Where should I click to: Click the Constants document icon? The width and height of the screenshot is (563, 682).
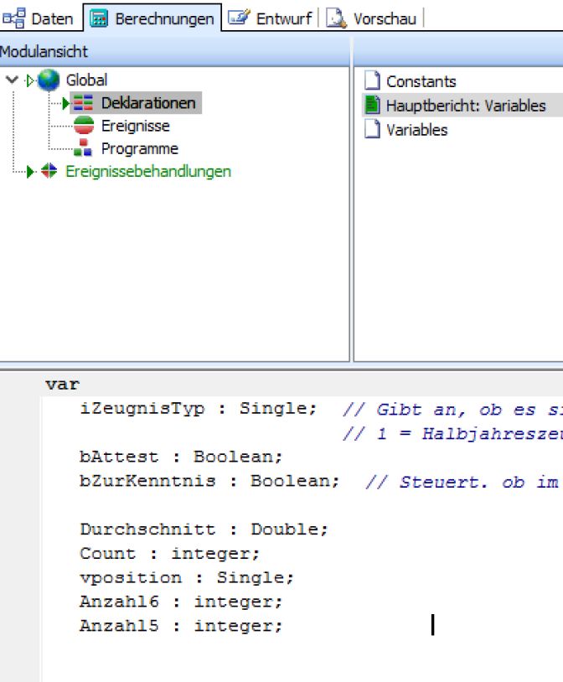(x=372, y=81)
